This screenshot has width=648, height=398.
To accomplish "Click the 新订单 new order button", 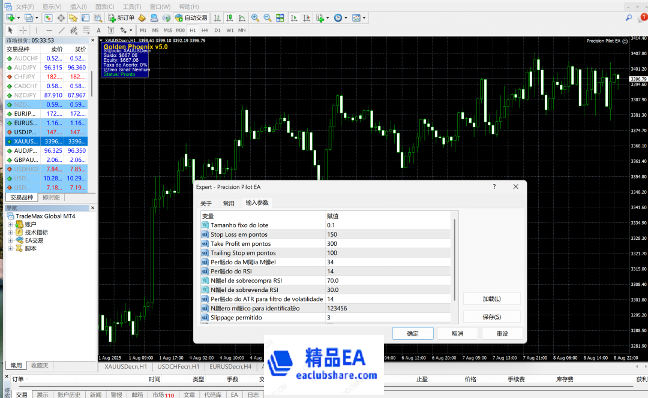I will (x=121, y=18).
